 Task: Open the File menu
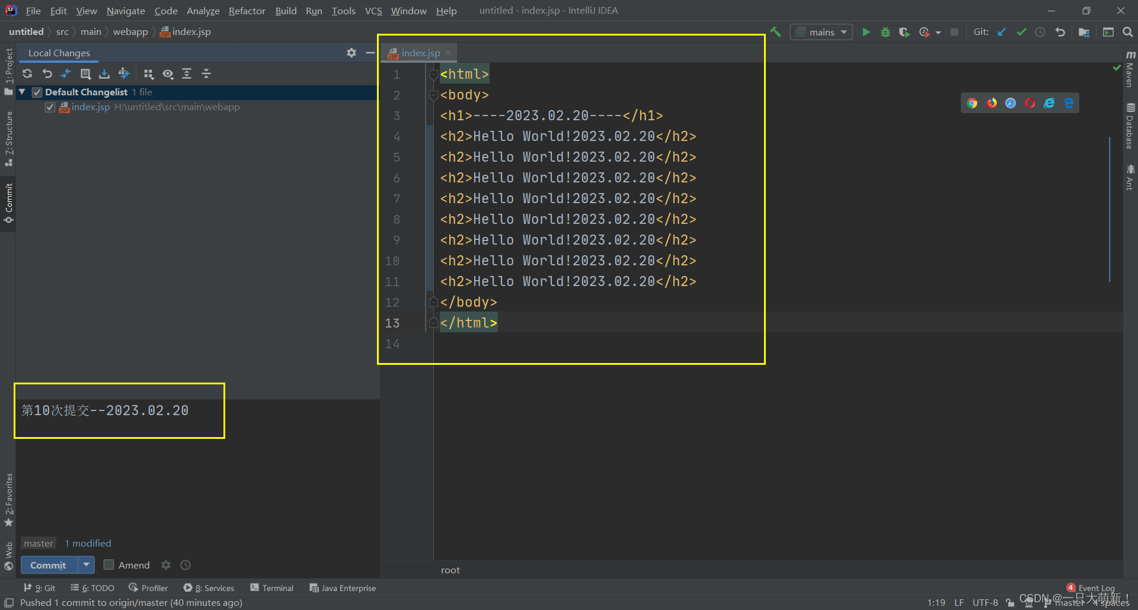33,11
